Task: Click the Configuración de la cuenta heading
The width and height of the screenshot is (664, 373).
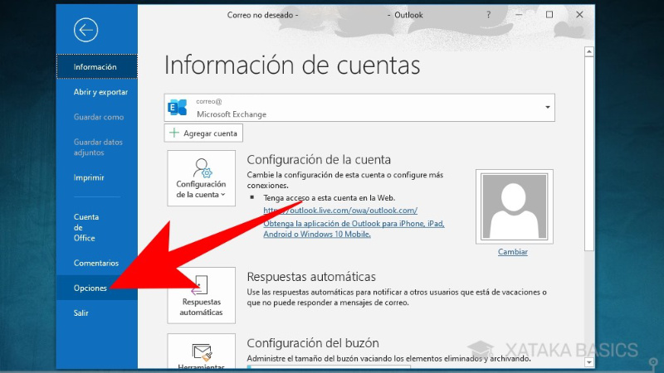Action: (319, 160)
